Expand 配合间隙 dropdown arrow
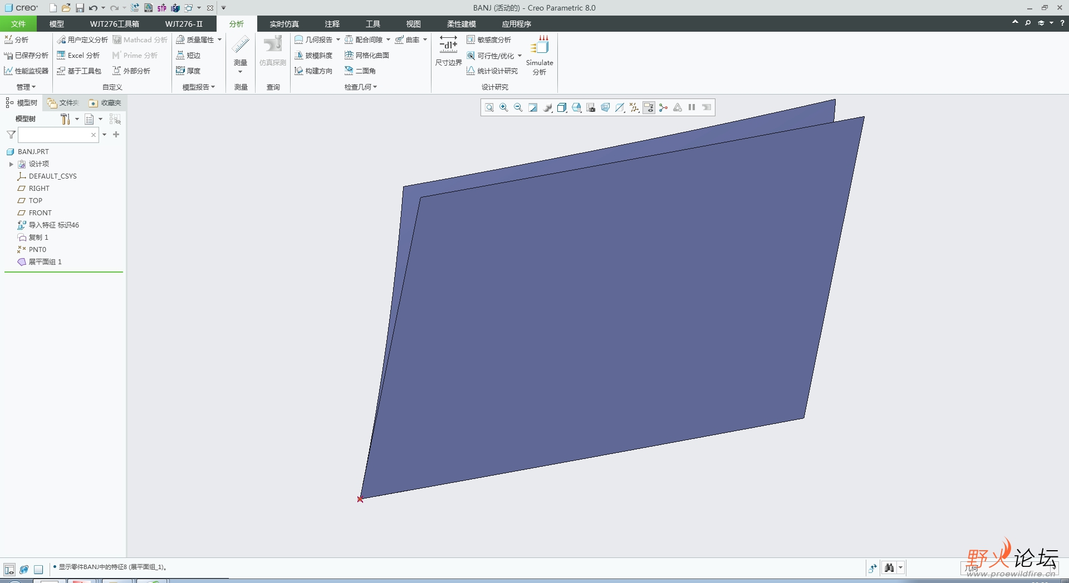The width and height of the screenshot is (1069, 583). coord(388,39)
